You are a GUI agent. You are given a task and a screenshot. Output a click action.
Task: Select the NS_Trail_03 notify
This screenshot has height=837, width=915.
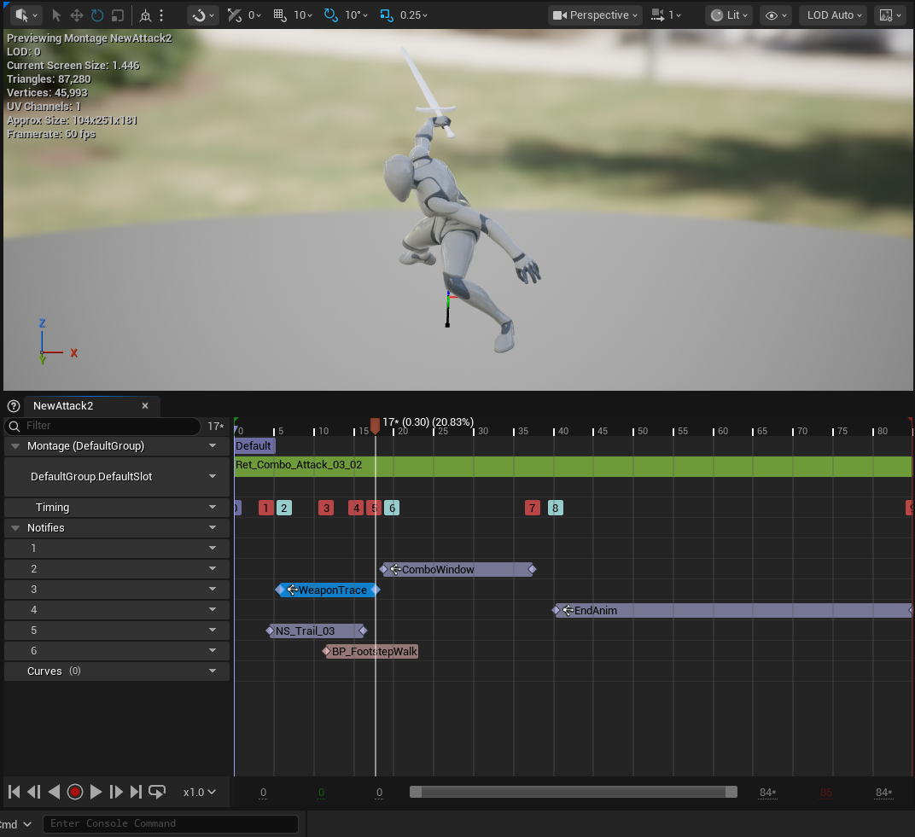point(317,631)
